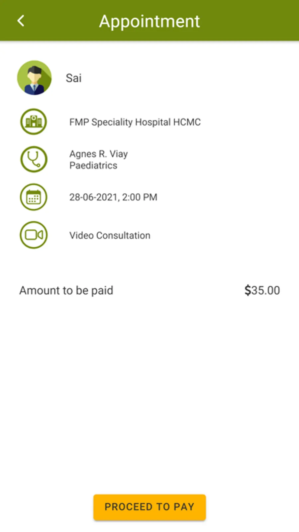Click the Appointment header title
Viewport: 299px width, 532px height.
[149, 21]
